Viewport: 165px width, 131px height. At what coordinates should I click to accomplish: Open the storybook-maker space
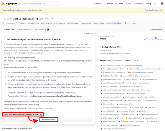click(x=148, y=79)
